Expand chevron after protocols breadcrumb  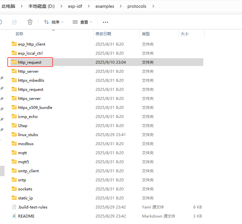click(x=153, y=6)
